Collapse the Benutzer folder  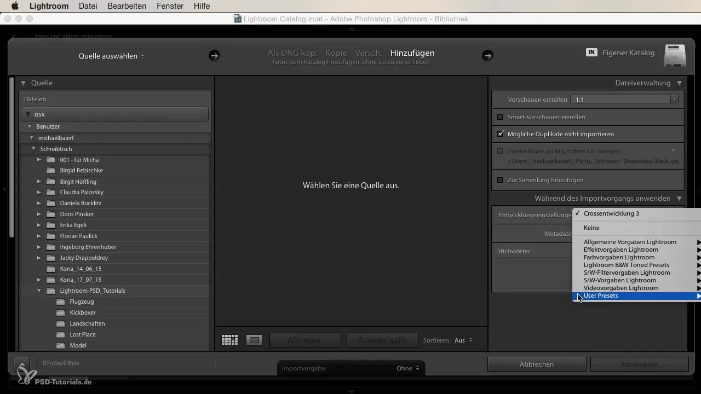pyautogui.click(x=31, y=126)
